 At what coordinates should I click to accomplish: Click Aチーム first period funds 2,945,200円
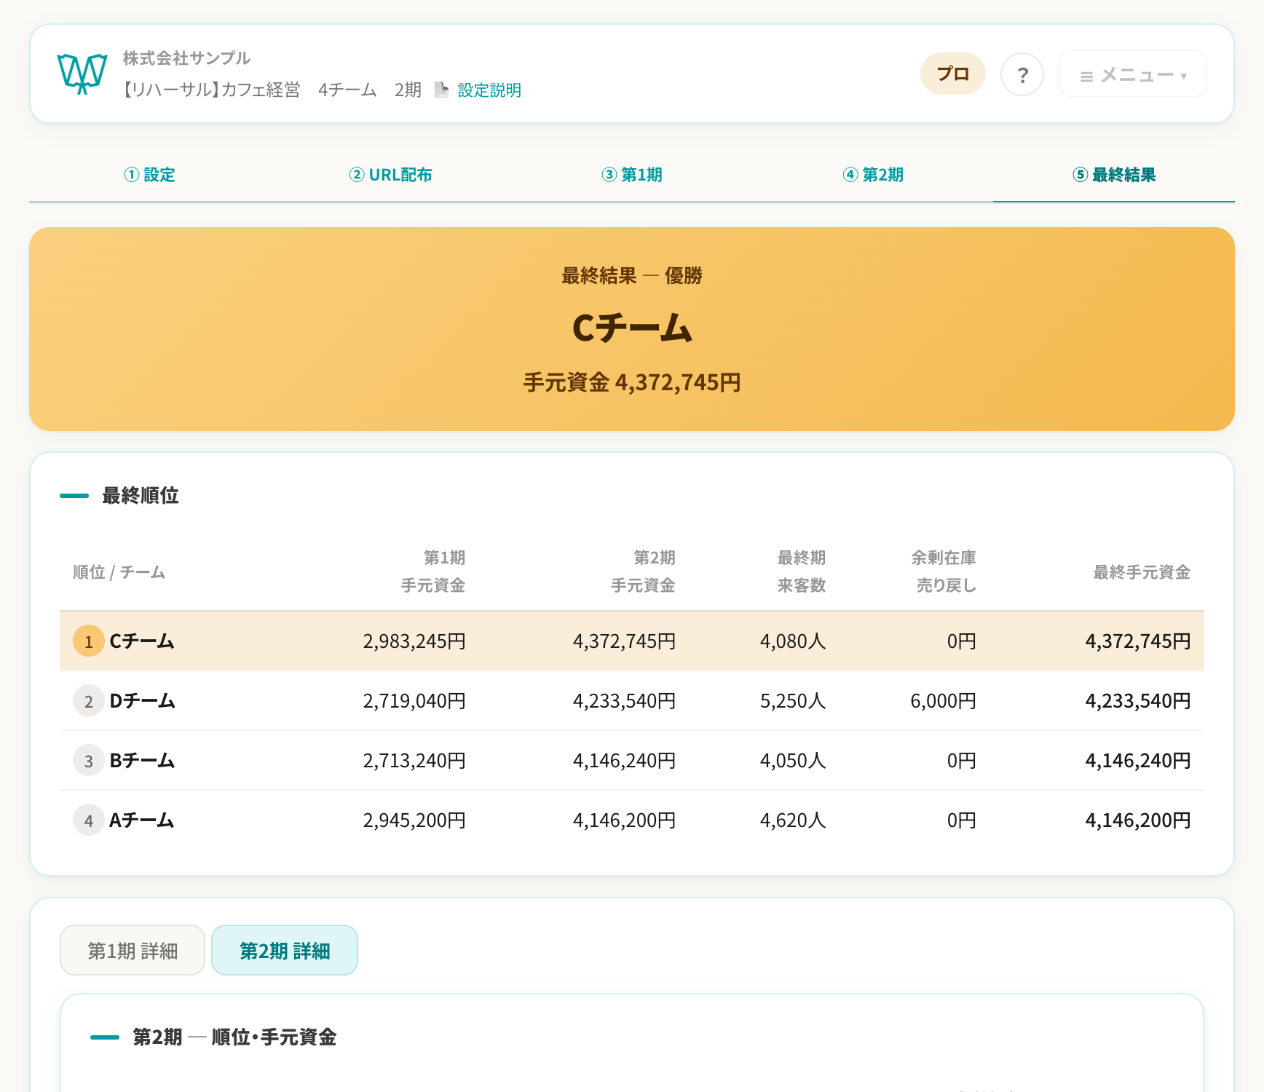[414, 820]
